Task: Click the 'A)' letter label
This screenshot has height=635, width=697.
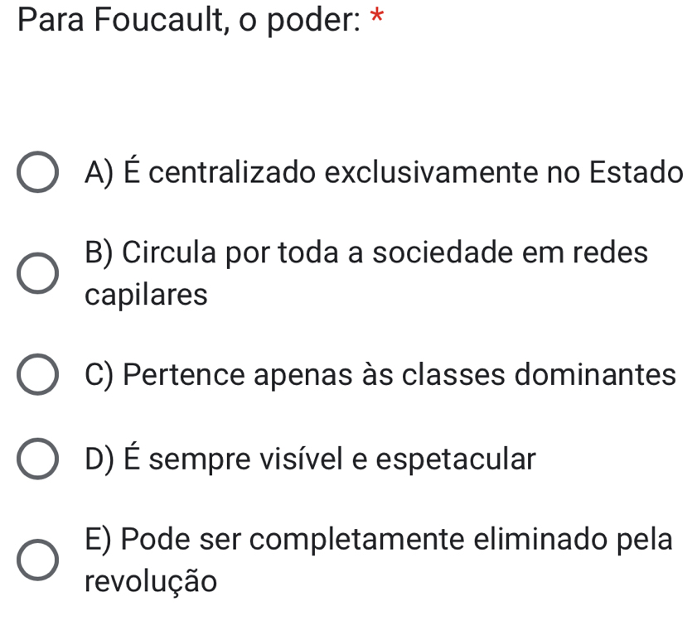Action: click(x=99, y=173)
